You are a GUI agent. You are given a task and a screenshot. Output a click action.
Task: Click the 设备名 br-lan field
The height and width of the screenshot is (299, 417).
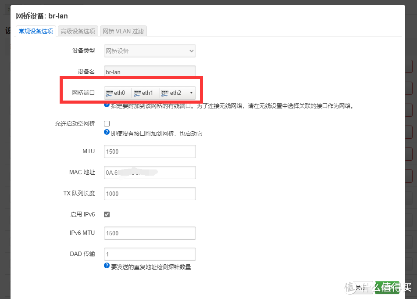click(x=150, y=72)
